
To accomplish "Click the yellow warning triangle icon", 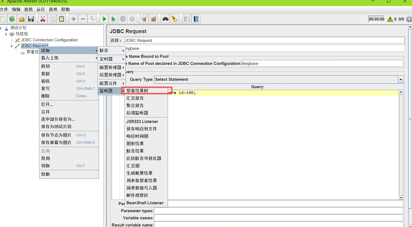I will click(x=390, y=19).
